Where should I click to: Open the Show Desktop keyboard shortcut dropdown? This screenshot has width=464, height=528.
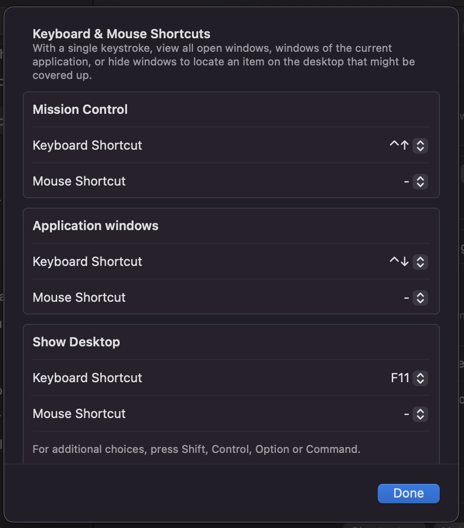tap(420, 378)
